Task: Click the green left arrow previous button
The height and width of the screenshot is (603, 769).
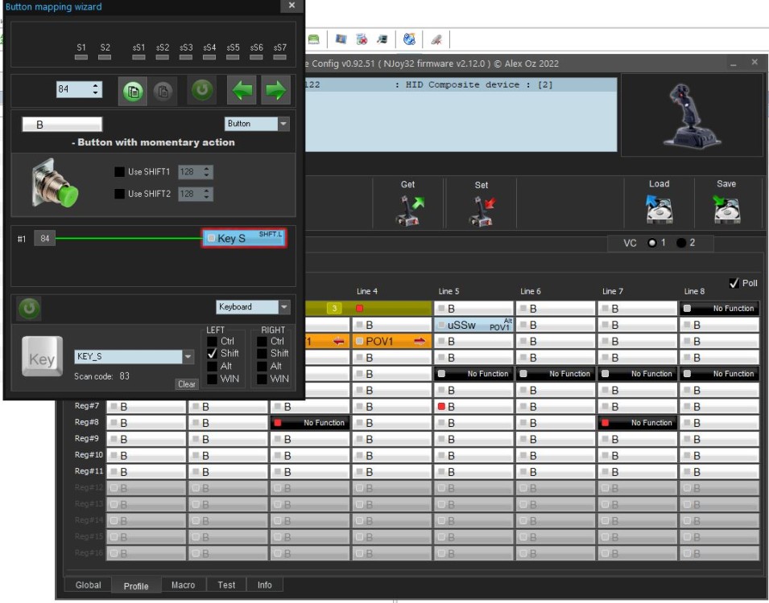Action: 240,91
